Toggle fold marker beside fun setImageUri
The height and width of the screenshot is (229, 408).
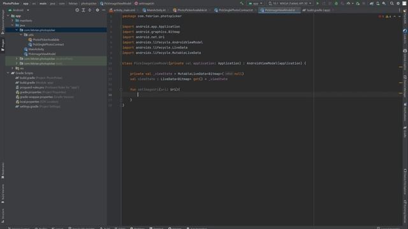coord(121,89)
